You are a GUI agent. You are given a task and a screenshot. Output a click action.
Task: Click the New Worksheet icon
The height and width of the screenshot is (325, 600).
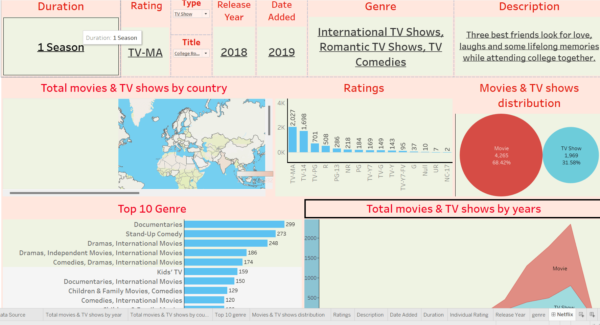pyautogui.click(x=581, y=315)
